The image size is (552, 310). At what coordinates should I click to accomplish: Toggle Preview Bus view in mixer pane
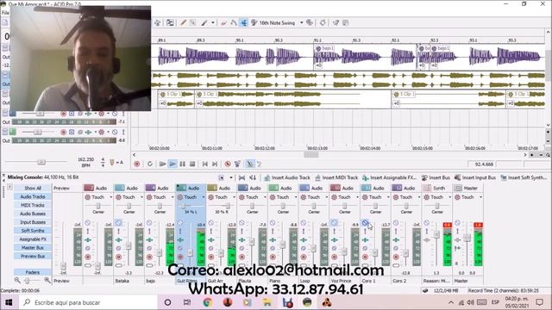(33, 257)
